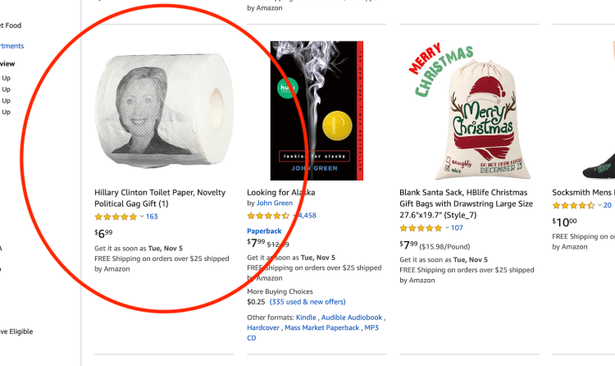615x366 pixels.
Task: Expand rating breakdown next to 107 reviews
Action: pos(446,227)
